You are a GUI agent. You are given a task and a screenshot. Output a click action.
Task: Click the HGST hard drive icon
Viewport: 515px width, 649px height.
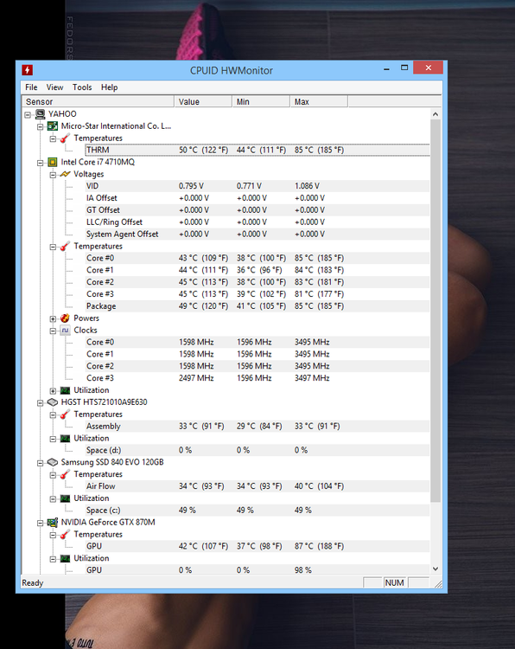53,402
